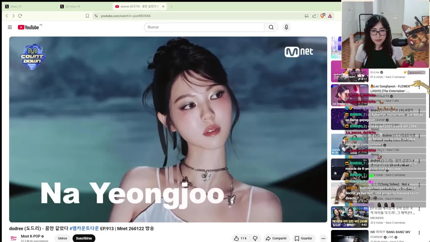Screen dimensions: 430x242
Task: Open IVE BANG BANG MV thumbnail
Action: click(349, 236)
